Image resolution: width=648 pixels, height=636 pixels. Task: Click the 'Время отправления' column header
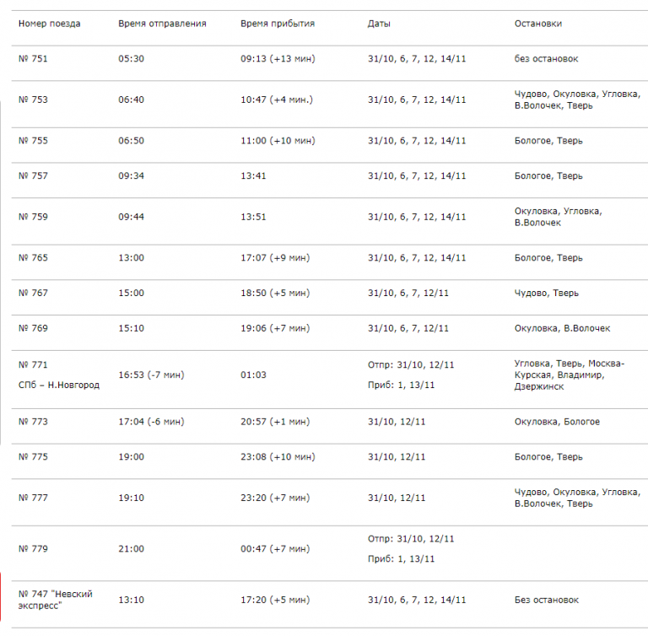(x=162, y=24)
